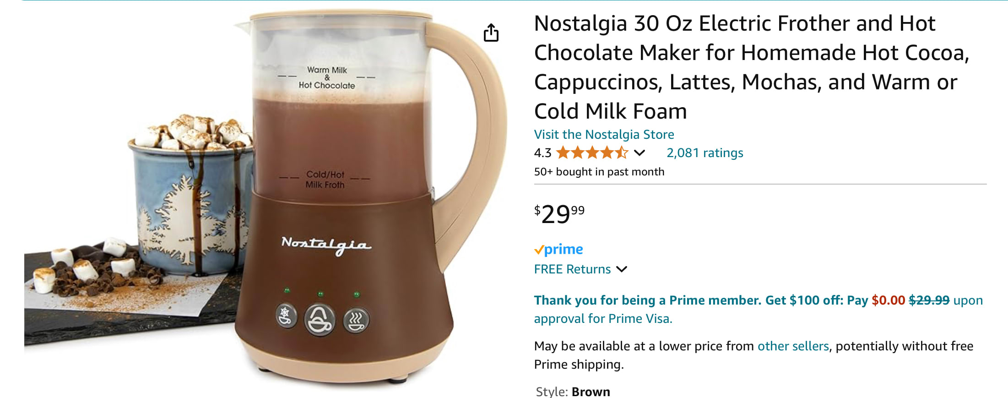Click the 'other sellers' link

coord(793,346)
